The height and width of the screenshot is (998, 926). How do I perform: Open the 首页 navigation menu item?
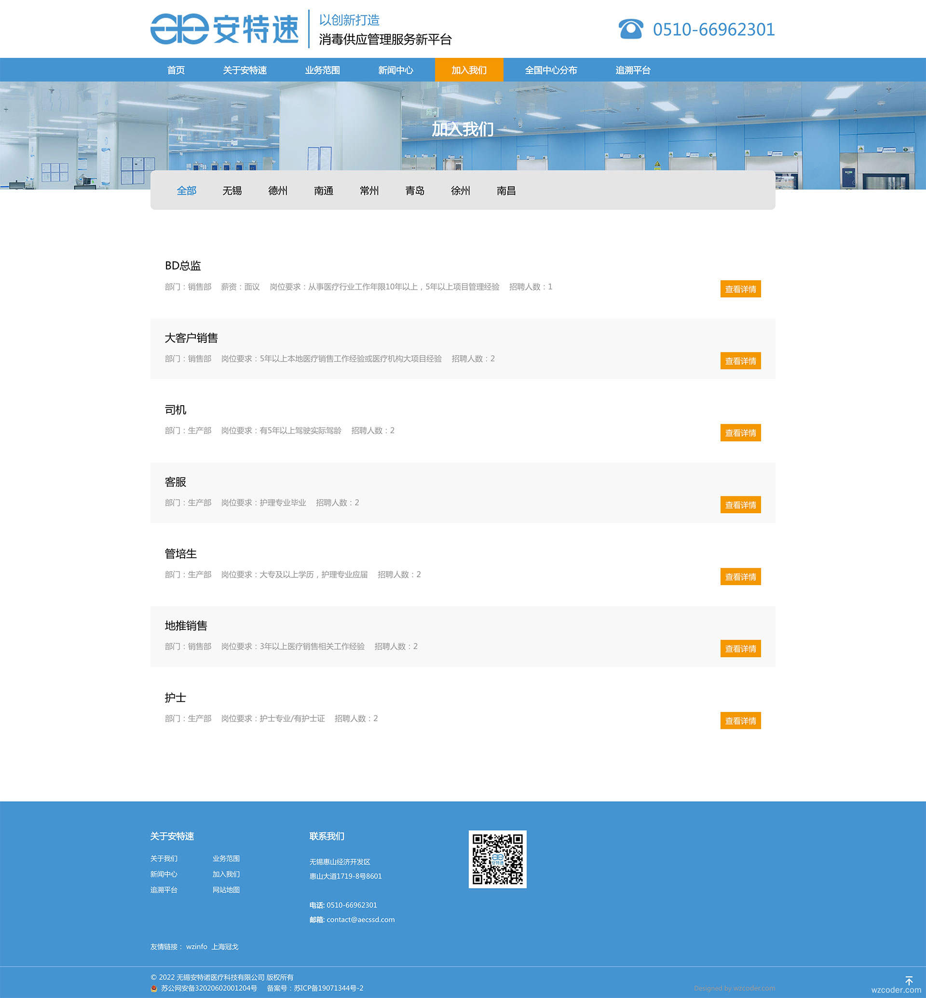pos(176,70)
